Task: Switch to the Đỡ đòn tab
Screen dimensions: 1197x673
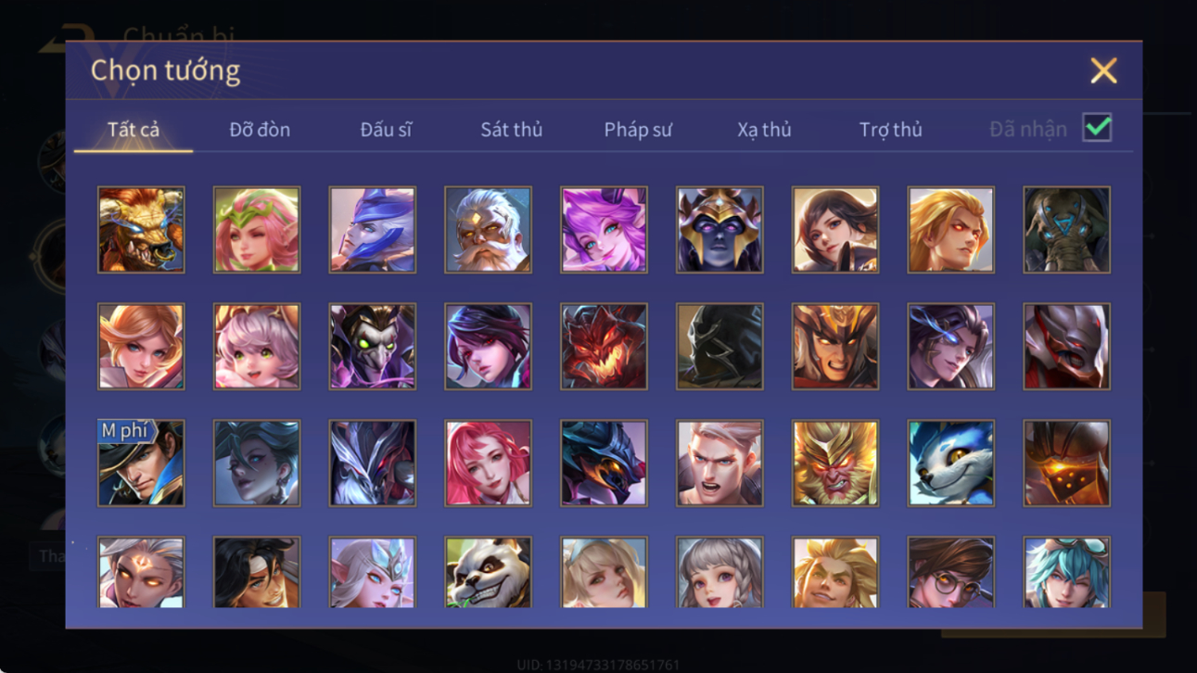Action: pos(260,130)
